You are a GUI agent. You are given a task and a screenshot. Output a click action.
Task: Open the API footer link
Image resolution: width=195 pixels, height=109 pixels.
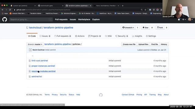(146, 94)
